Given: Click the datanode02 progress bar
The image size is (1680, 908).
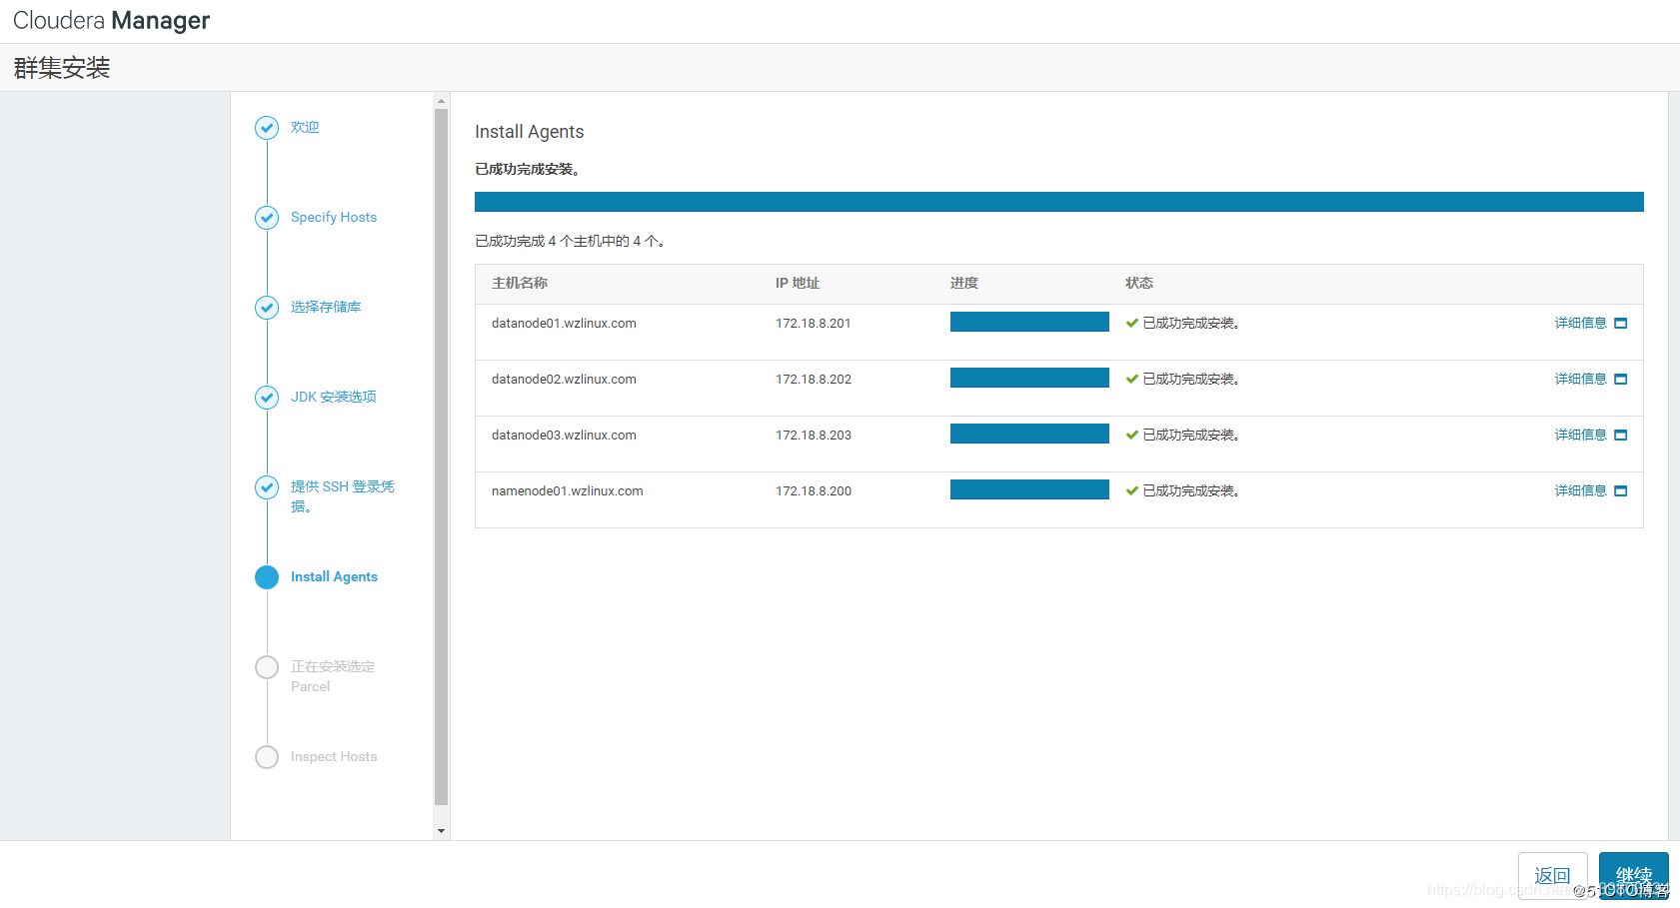Looking at the screenshot, I should coord(1029,378).
